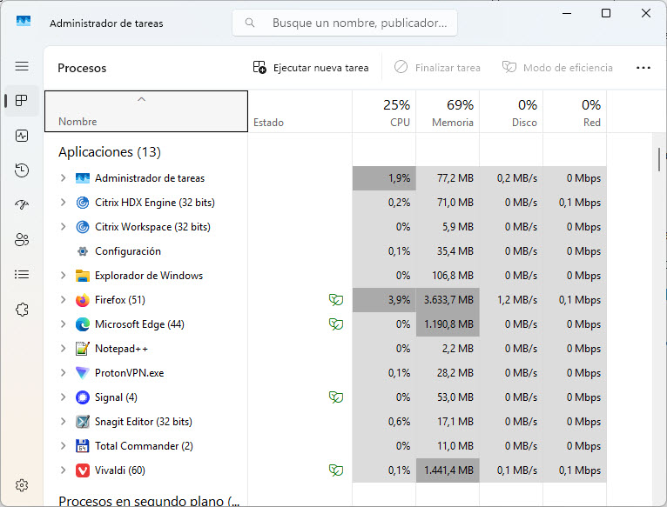Open the hamburger navigation menu
The image size is (667, 507).
(22, 66)
